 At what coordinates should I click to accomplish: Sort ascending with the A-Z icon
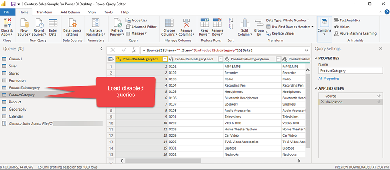(x=231, y=20)
